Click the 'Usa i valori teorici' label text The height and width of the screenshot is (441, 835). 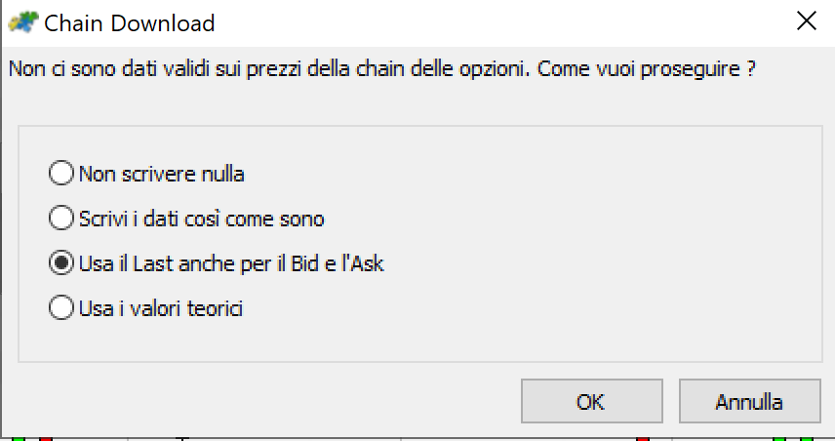(161, 308)
